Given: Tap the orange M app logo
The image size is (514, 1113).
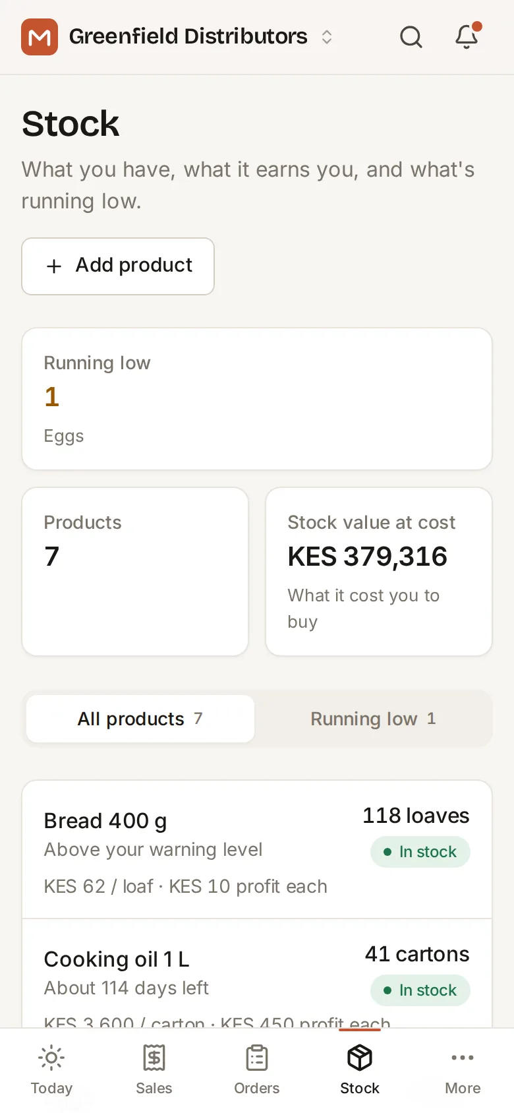Looking at the screenshot, I should pyautogui.click(x=40, y=37).
